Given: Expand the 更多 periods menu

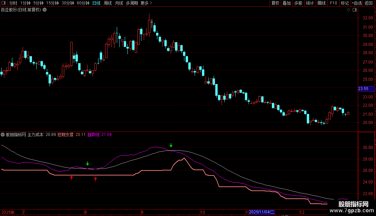Looking at the screenshot, I should click(146, 3).
